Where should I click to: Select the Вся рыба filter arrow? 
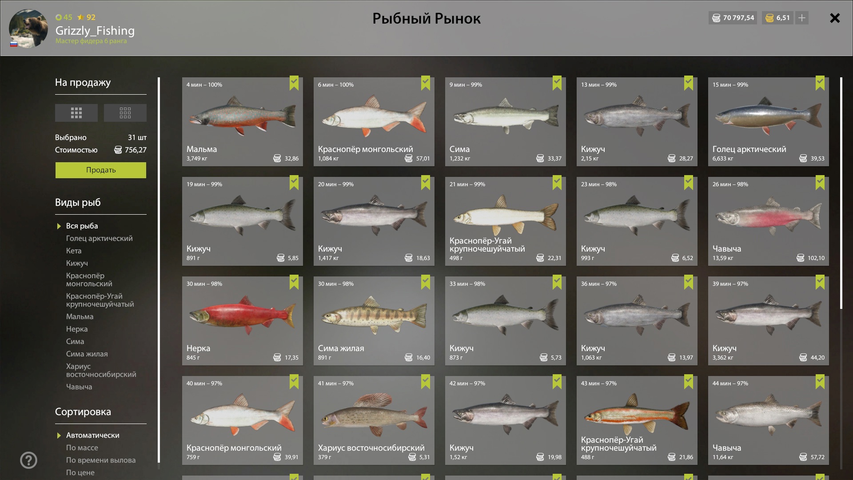click(x=59, y=226)
